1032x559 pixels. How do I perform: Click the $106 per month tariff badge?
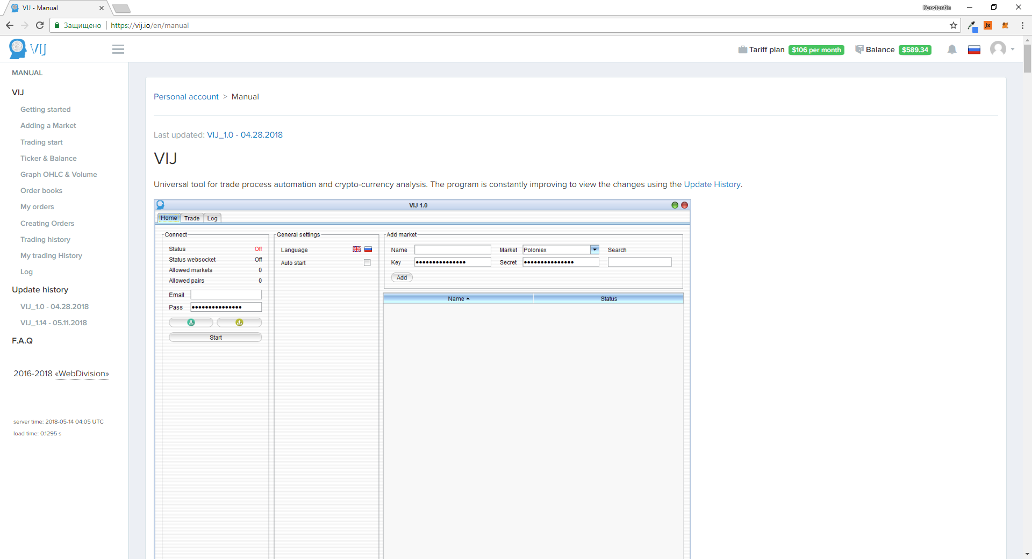pyautogui.click(x=816, y=50)
